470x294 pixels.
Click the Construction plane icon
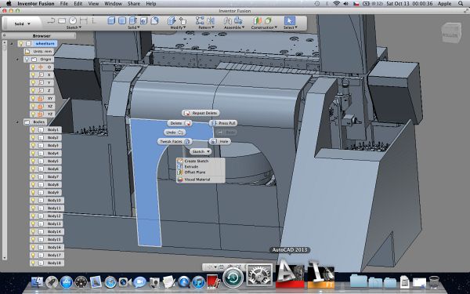(257, 20)
